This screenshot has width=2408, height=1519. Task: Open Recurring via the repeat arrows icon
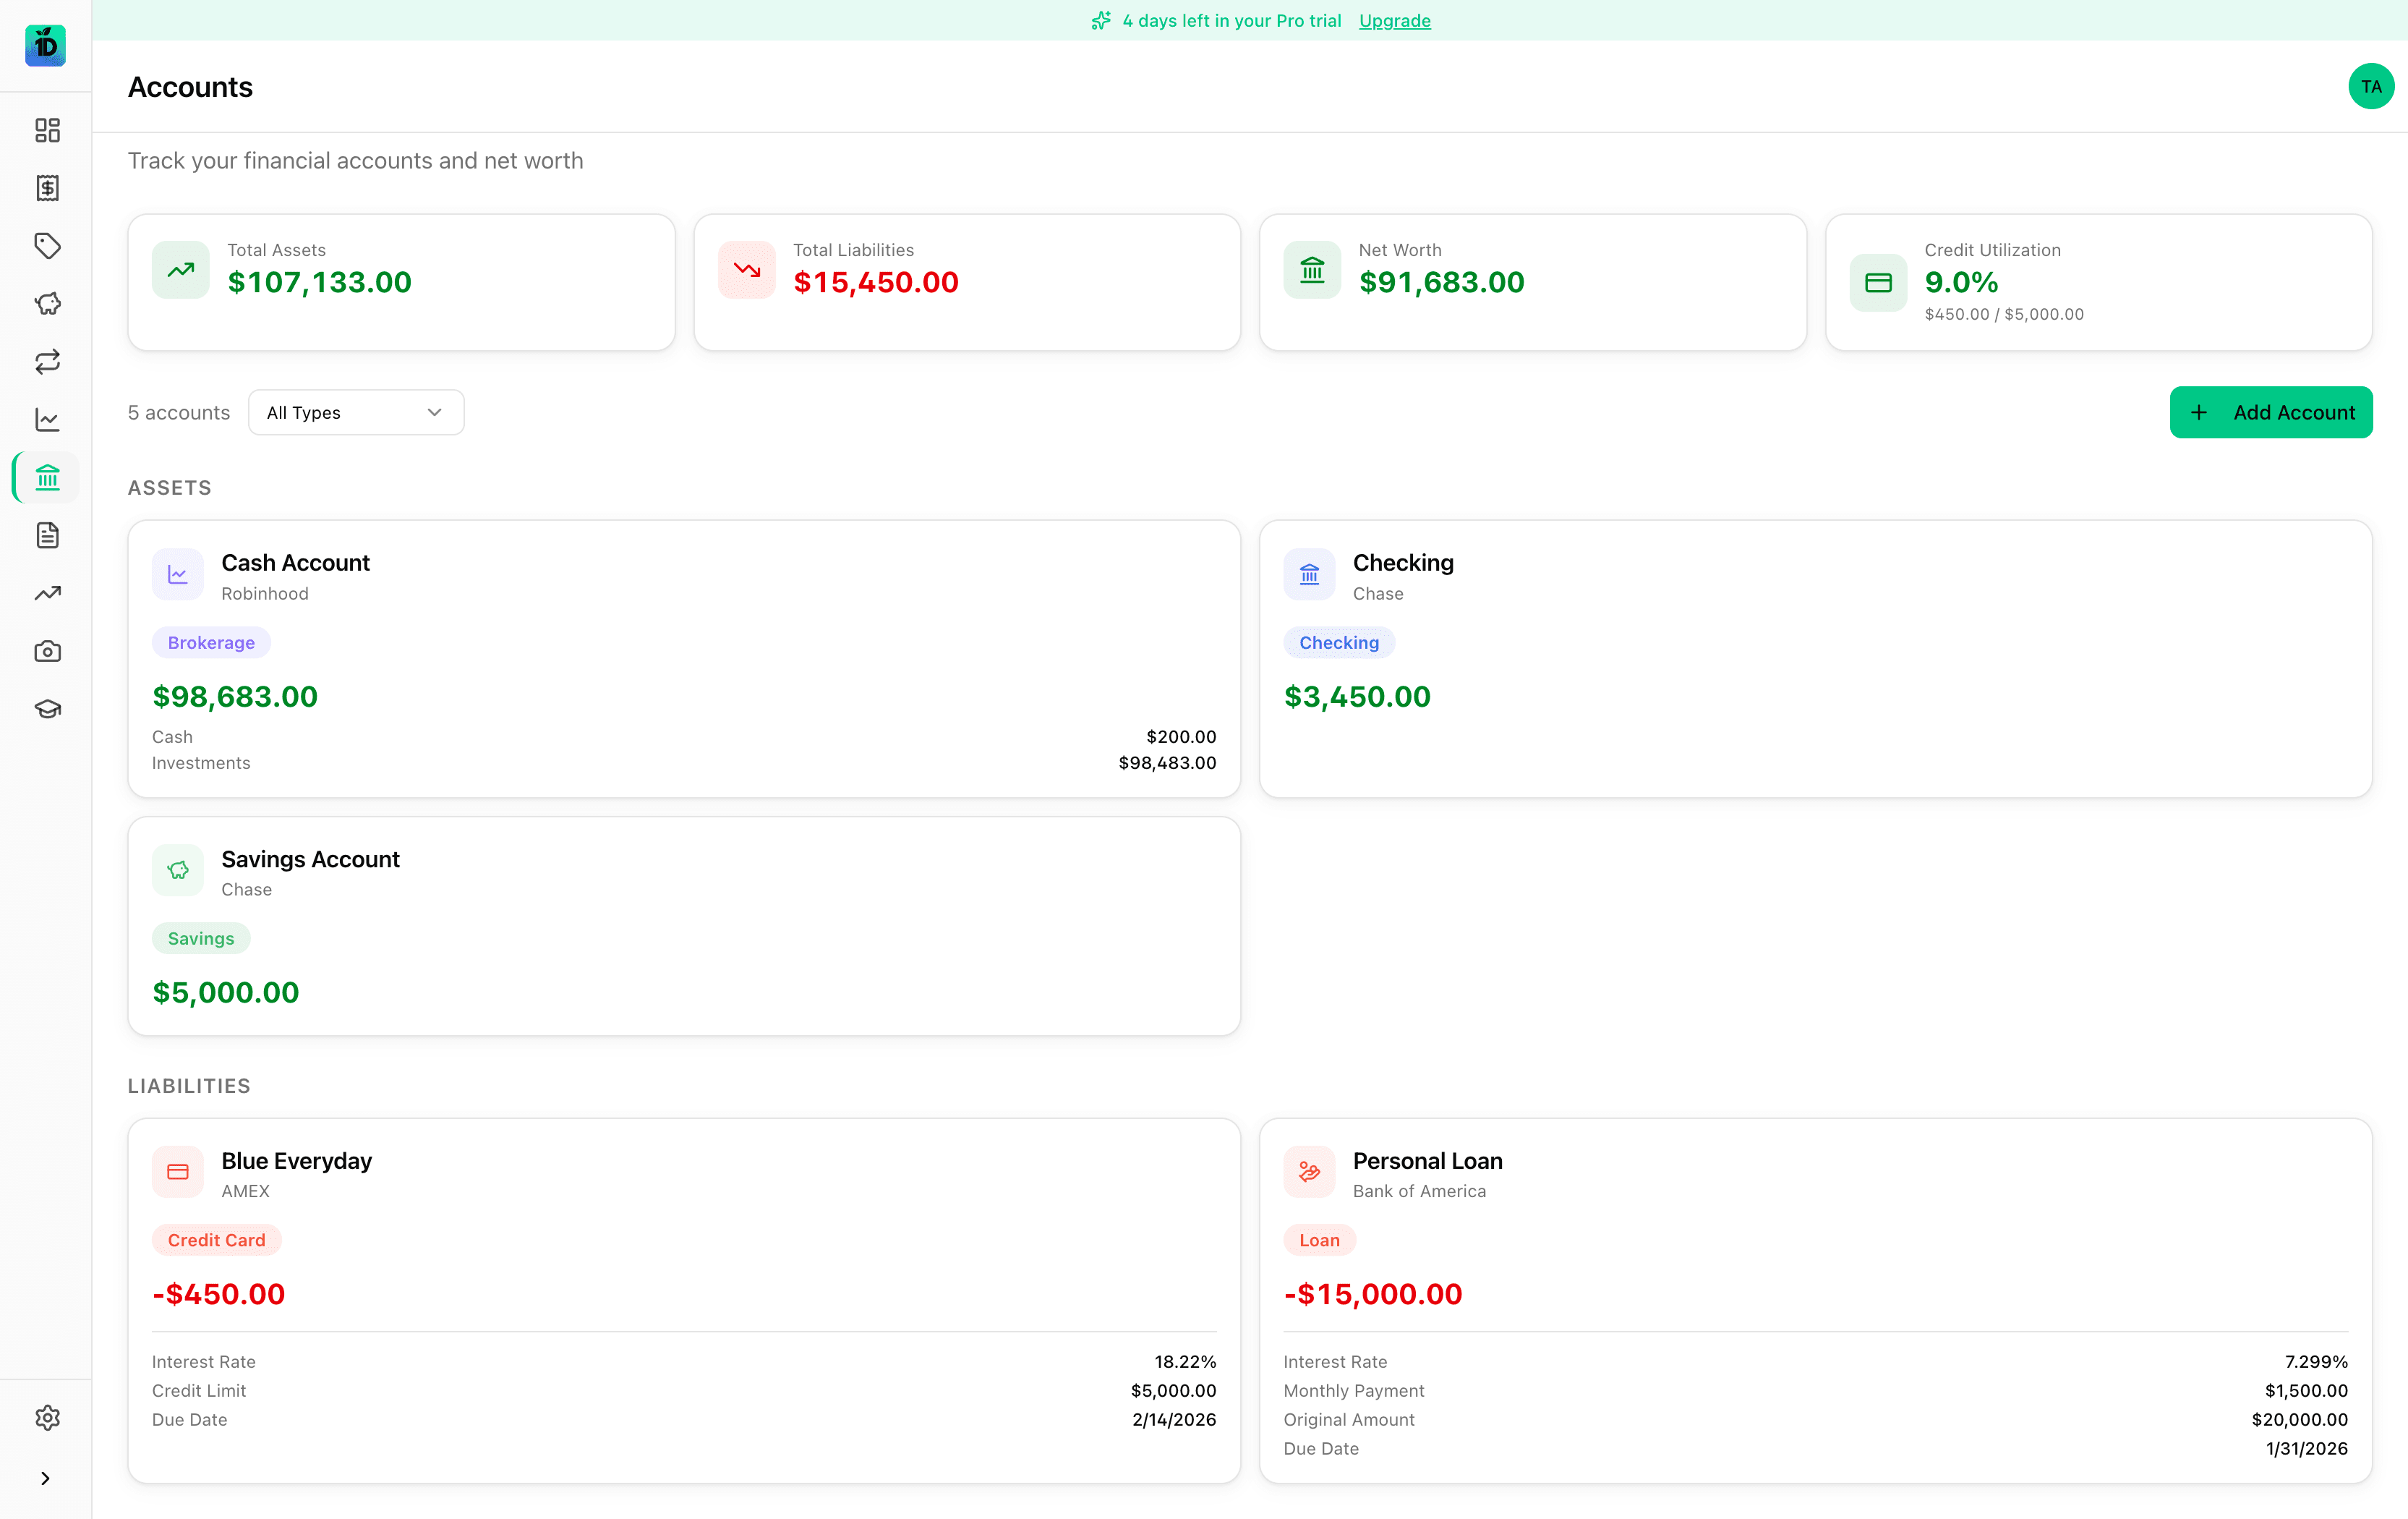pos(46,362)
